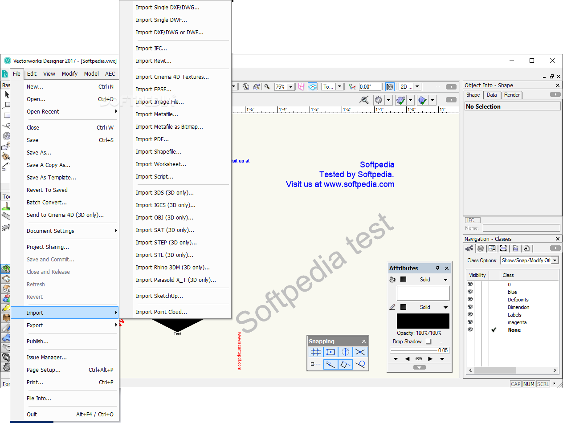563x423 pixels.
Task: Click the Fit to Objects zoom icon
Action: click(257, 87)
